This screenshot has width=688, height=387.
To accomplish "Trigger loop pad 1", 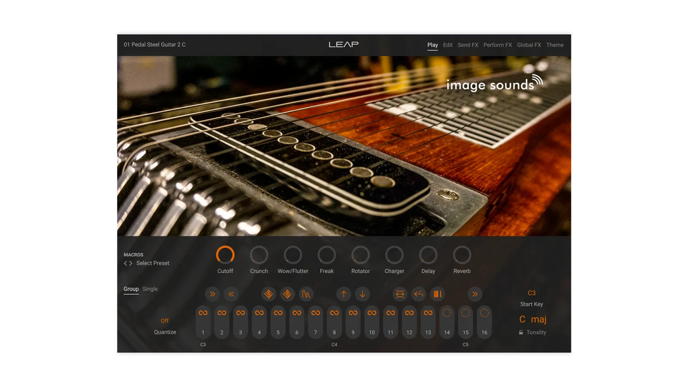I will point(203,322).
